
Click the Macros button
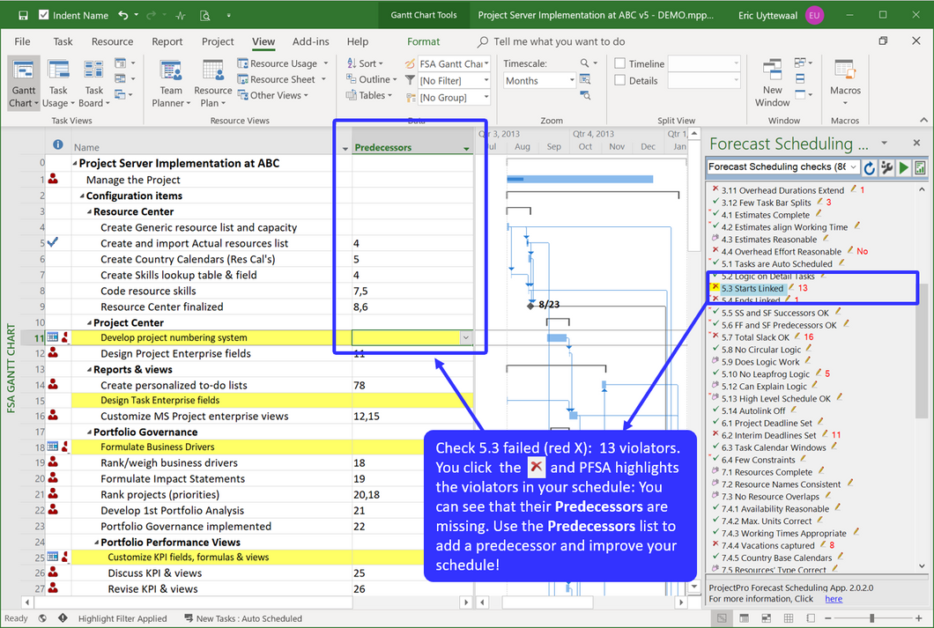click(844, 83)
